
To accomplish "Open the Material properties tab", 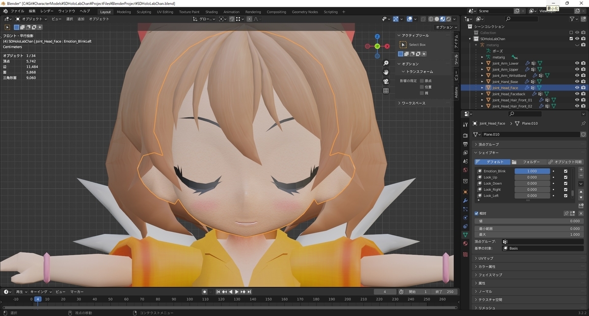I will coord(465,243).
